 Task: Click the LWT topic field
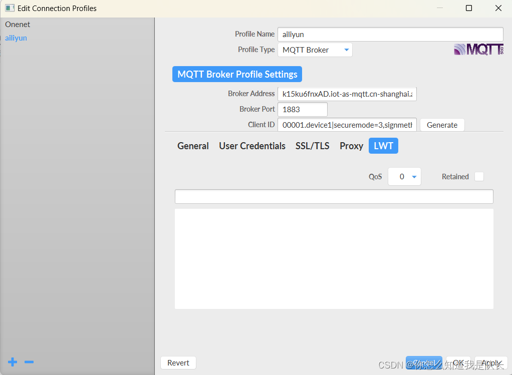[334, 196]
